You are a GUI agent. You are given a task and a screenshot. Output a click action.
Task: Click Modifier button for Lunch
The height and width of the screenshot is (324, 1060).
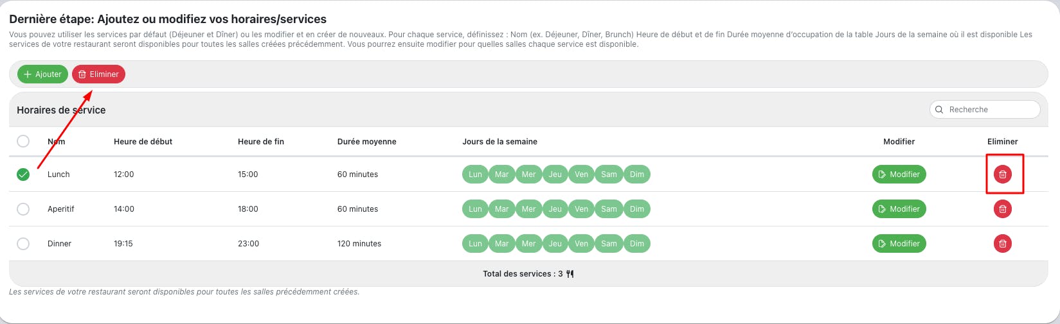click(x=899, y=174)
